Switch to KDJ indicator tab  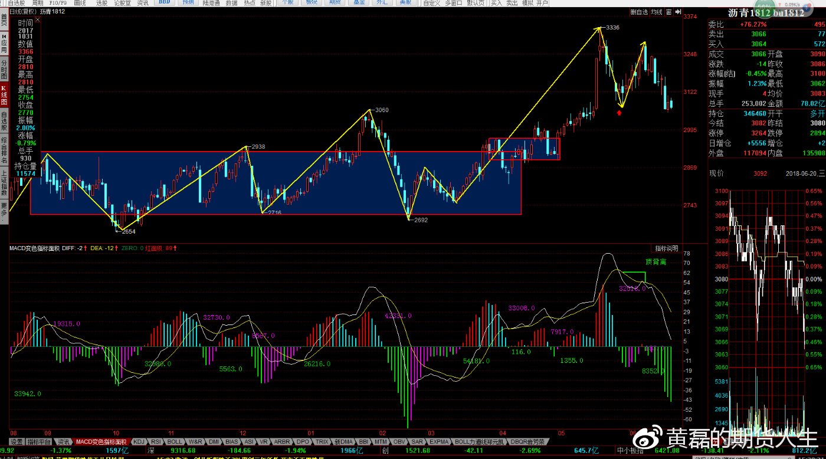[139, 441]
